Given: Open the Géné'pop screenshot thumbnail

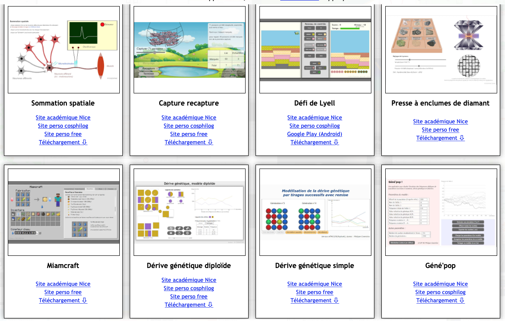Looking at the screenshot, I should pyautogui.click(x=441, y=212).
